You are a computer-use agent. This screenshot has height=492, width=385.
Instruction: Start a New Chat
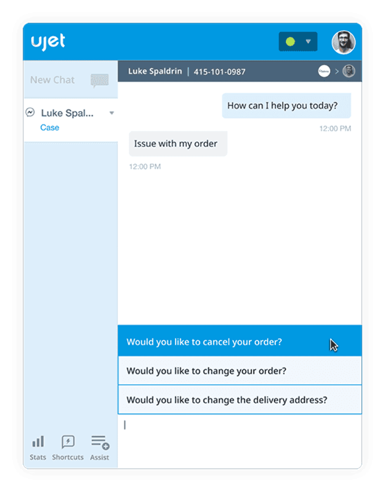[x=52, y=80]
